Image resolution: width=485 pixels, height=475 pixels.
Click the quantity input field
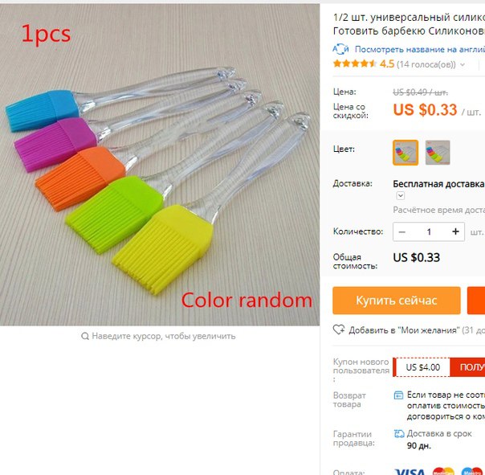pyautogui.click(x=429, y=232)
